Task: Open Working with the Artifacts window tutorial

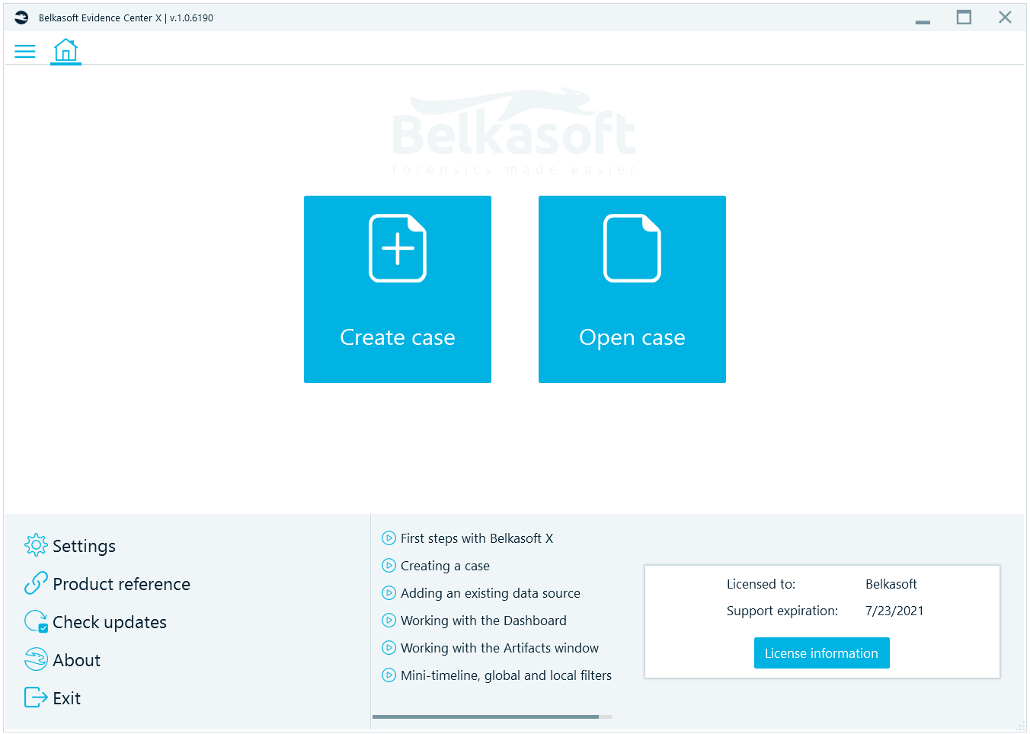Action: (500, 648)
